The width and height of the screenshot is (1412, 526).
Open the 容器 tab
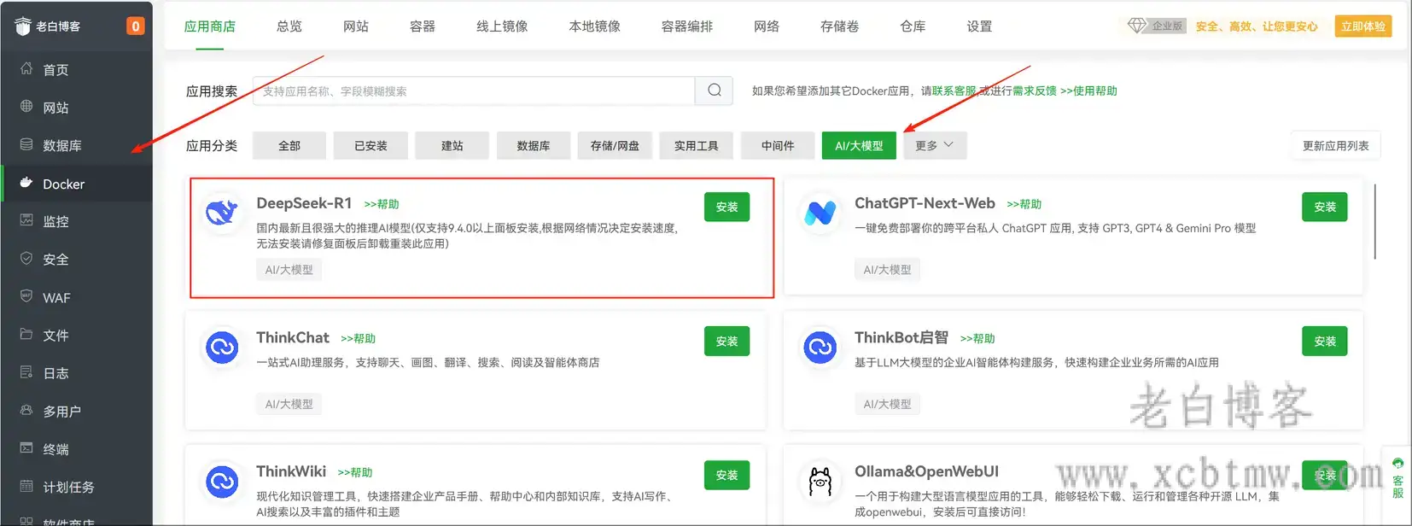423,26
